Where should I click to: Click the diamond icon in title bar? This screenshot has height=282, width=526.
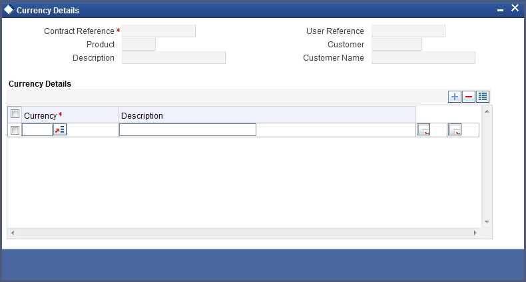click(9, 9)
